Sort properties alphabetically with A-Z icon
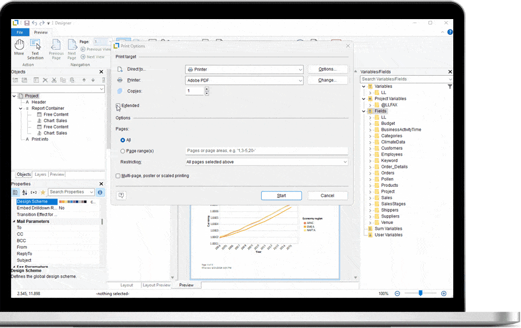The width and height of the screenshot is (521, 328). 24,192
